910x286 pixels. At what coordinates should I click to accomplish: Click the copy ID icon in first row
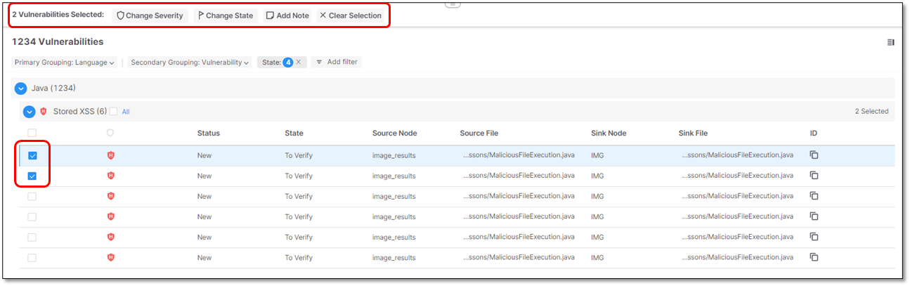(814, 155)
